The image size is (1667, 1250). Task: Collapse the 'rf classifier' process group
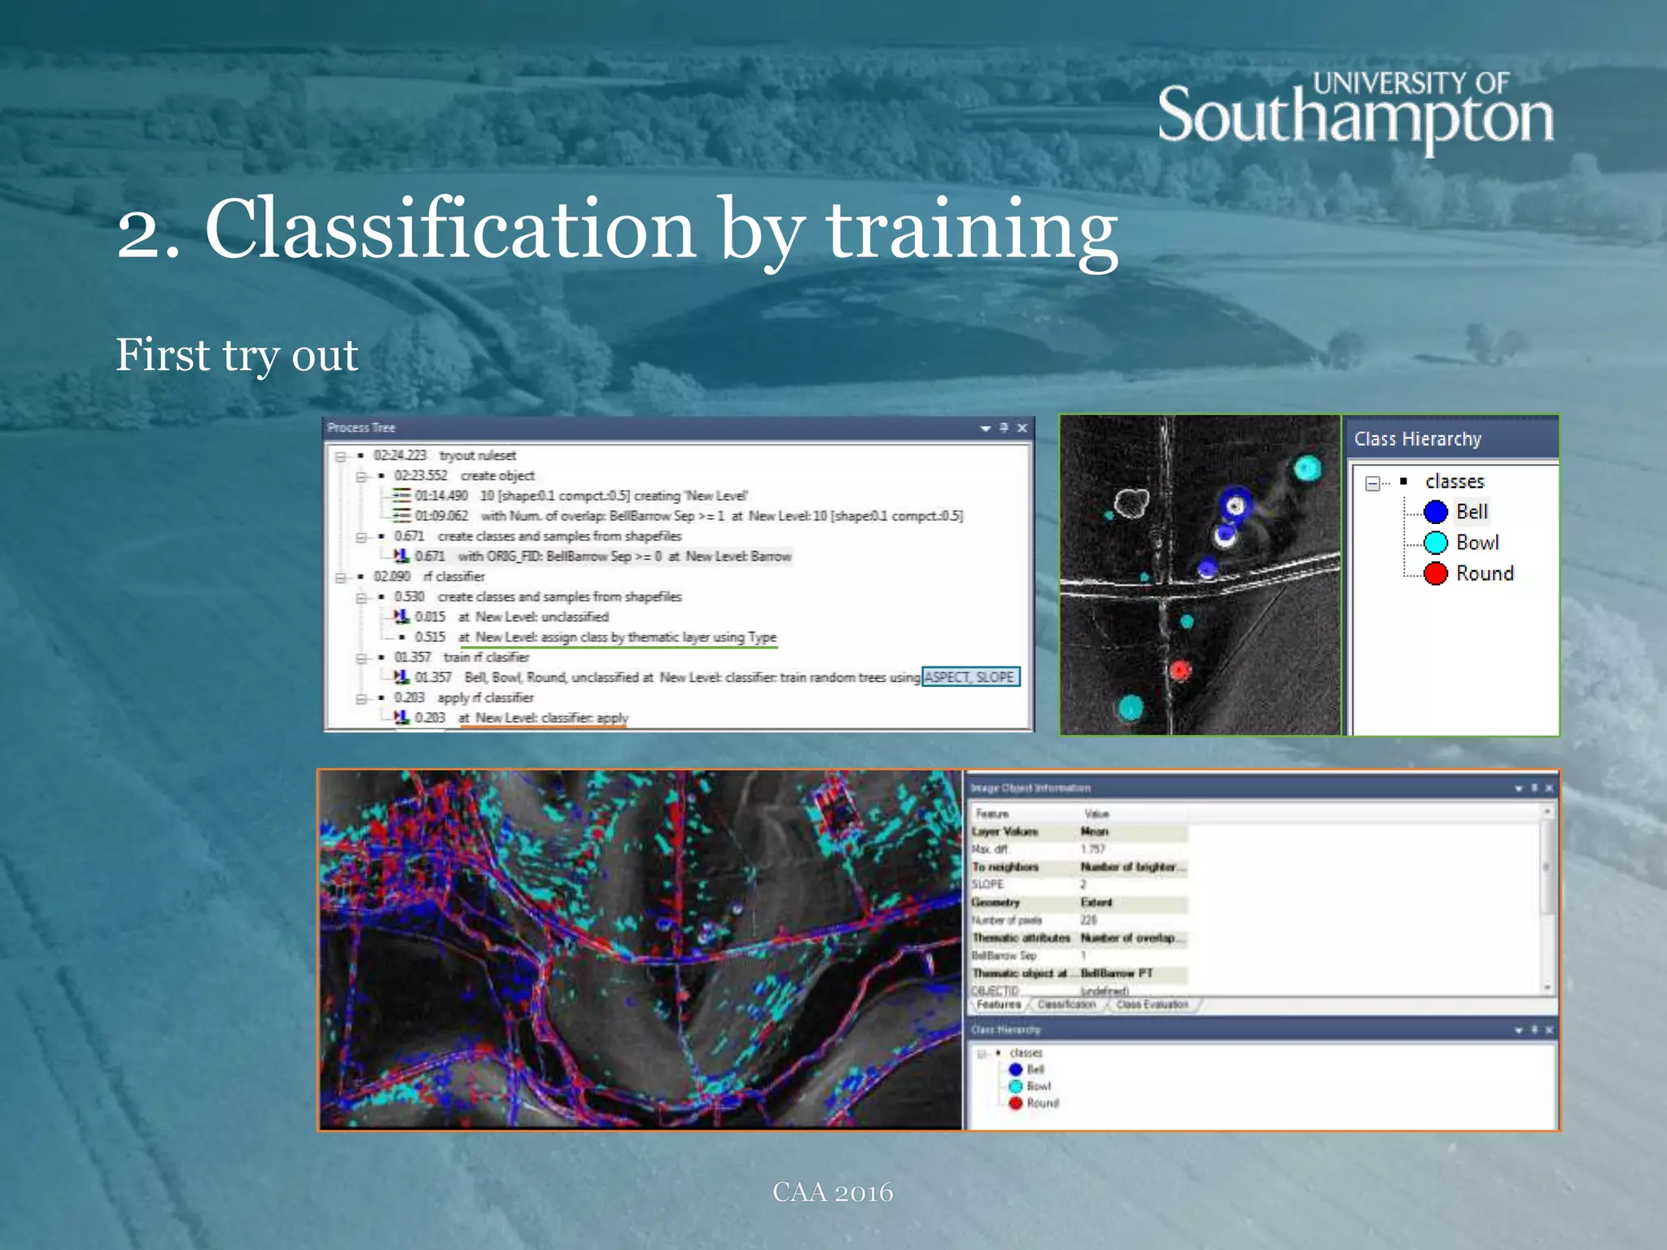click(341, 577)
